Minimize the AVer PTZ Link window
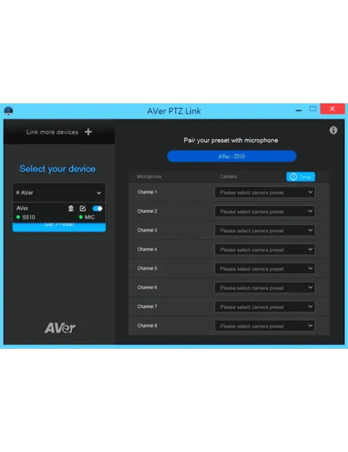 coord(298,110)
